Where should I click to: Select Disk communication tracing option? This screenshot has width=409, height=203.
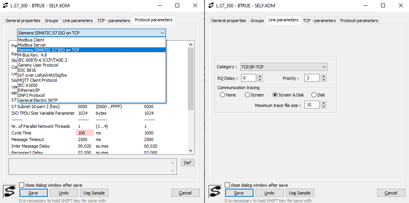pos(314,95)
